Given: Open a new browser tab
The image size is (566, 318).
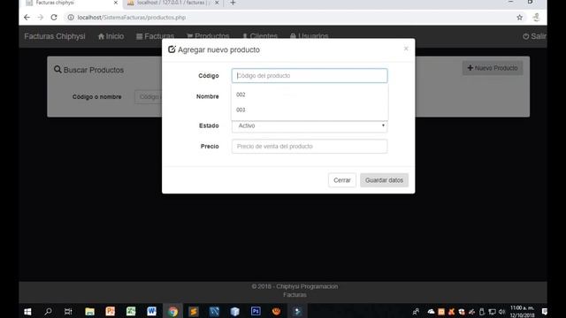Looking at the screenshot, I should (233, 3).
